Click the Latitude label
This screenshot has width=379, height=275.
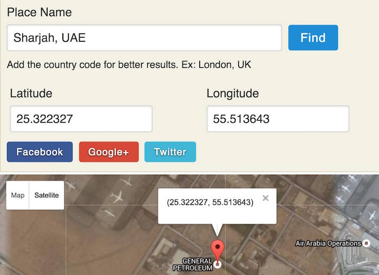pos(31,93)
